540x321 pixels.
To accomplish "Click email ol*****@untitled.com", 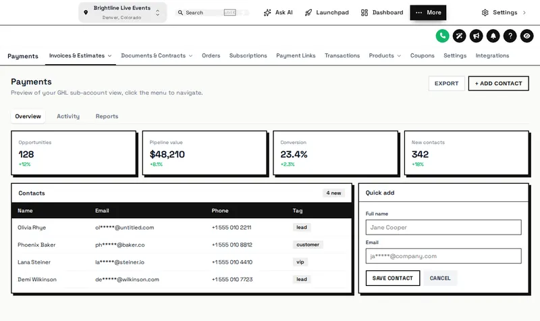I will pyautogui.click(x=125, y=228).
